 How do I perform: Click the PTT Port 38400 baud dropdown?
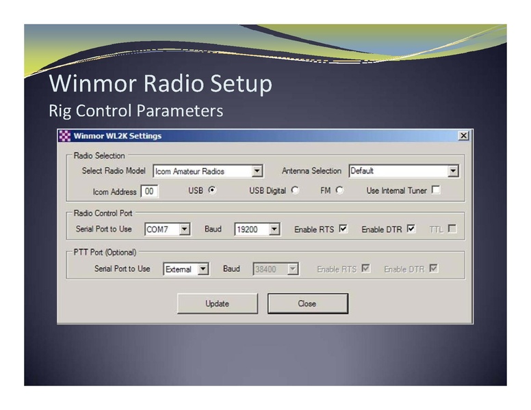276,269
